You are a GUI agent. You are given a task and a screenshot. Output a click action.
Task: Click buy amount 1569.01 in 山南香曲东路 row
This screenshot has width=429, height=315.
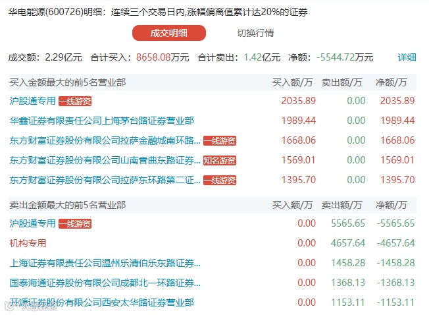click(299, 160)
